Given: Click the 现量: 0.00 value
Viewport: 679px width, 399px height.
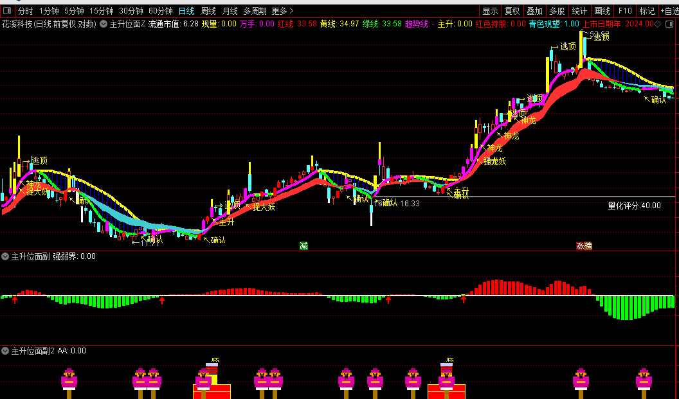Looking at the screenshot, I should pyautogui.click(x=219, y=24).
